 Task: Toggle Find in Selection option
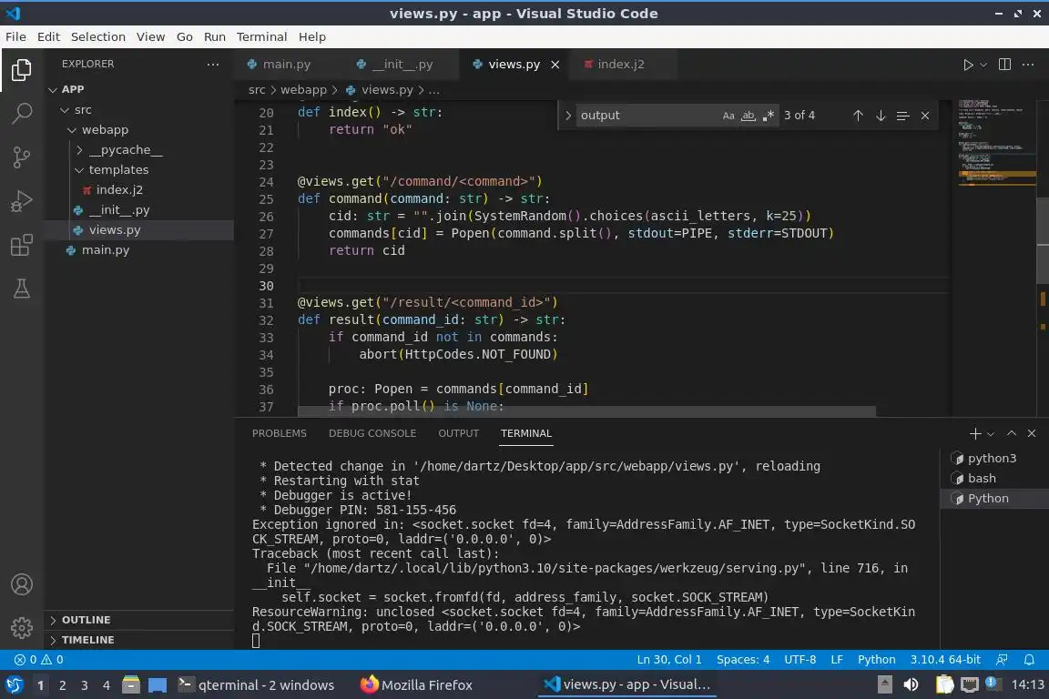pyautogui.click(x=902, y=116)
